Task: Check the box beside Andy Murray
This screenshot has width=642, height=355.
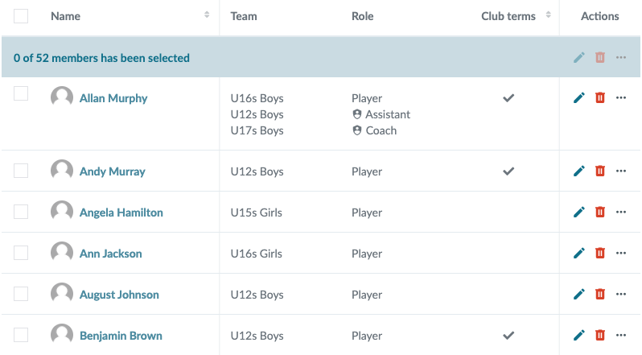Action: click(21, 171)
